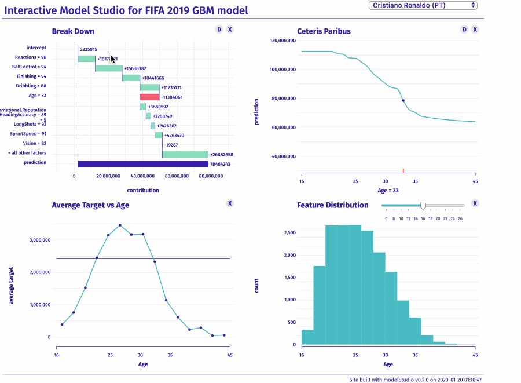521x383 pixels.
Task: Remove the Feature Distribution panel with X icon
Action: click(475, 203)
